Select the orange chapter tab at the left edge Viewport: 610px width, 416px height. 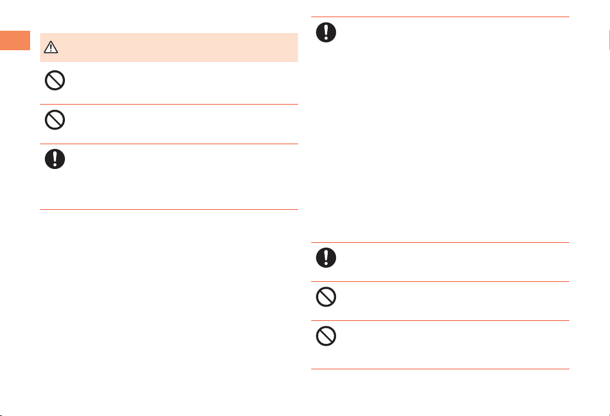(15, 40)
